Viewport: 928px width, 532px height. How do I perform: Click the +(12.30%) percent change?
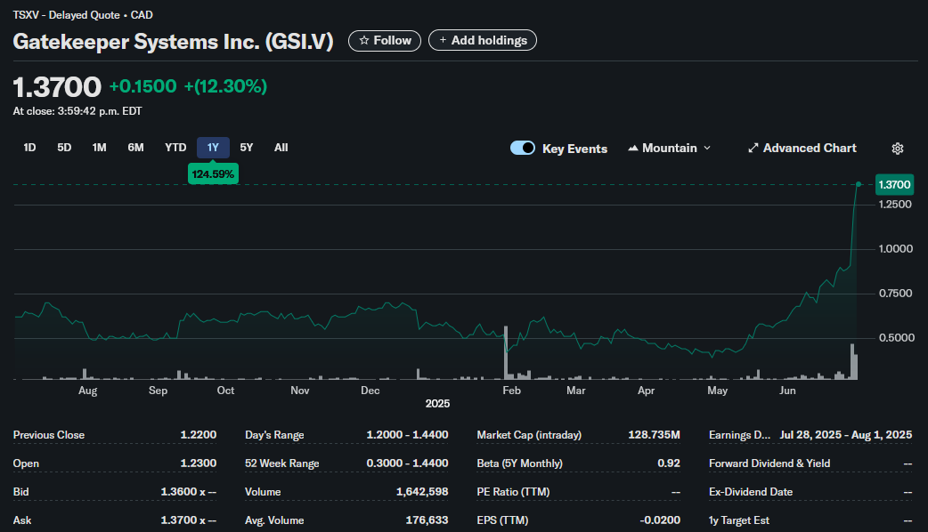(x=225, y=86)
